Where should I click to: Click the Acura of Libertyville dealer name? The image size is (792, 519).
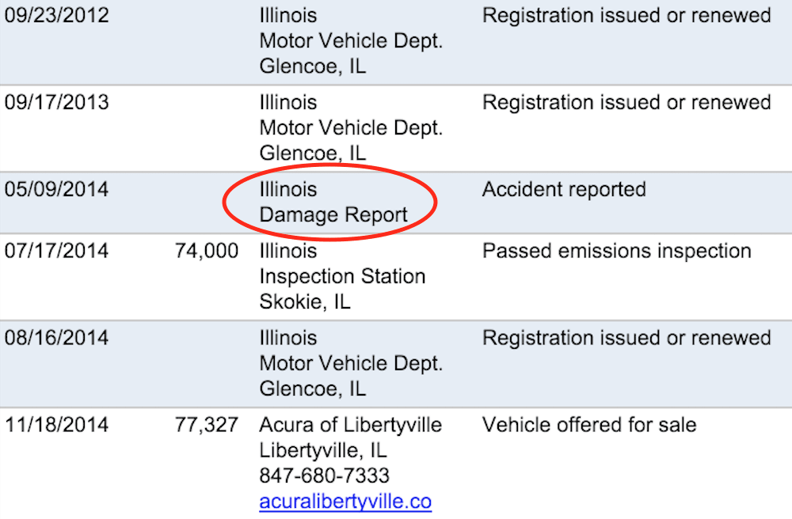point(351,425)
